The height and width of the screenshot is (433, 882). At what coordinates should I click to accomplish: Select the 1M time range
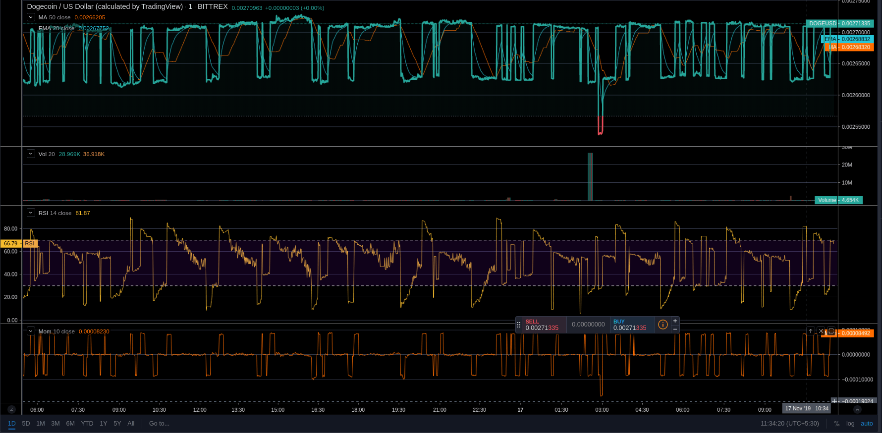41,424
